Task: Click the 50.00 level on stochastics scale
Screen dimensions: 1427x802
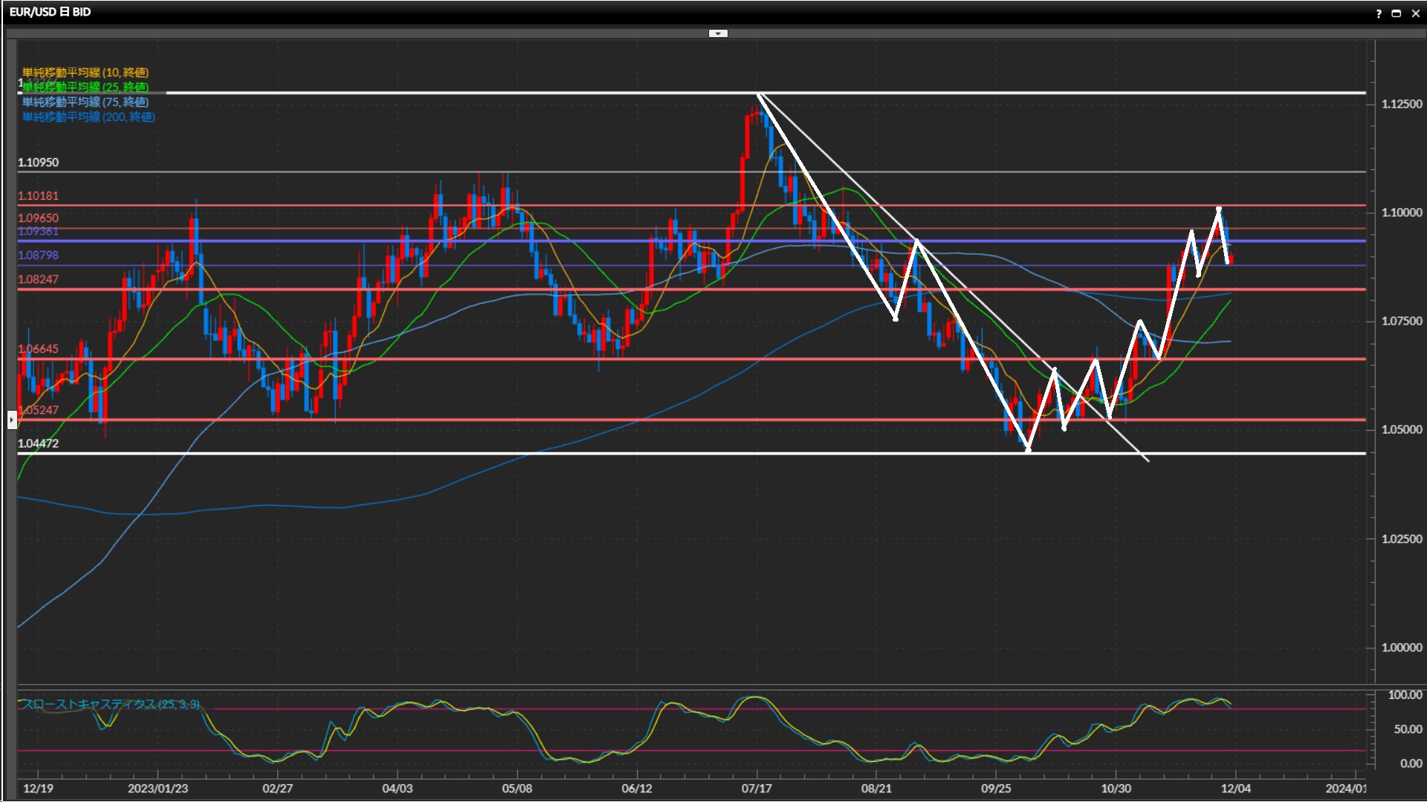Action: point(1408,729)
